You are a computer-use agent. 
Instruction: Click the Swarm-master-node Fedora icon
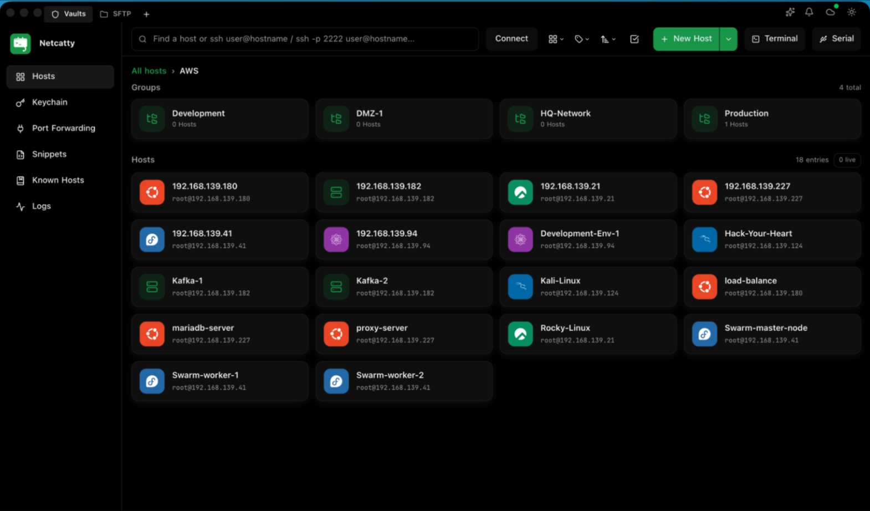tap(704, 334)
